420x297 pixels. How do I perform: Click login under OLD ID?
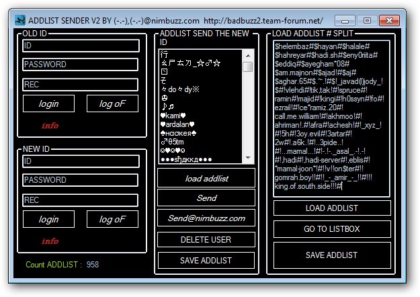pyautogui.click(x=48, y=103)
